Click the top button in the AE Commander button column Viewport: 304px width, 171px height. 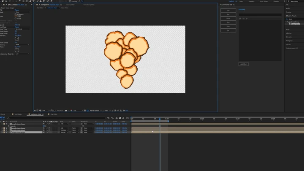tap(228, 10)
